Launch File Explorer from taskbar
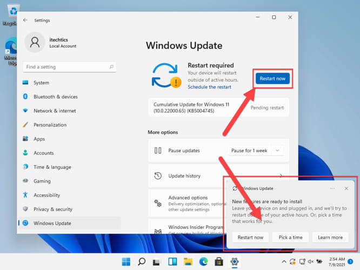This screenshot has height=270, width=360. coord(188,261)
